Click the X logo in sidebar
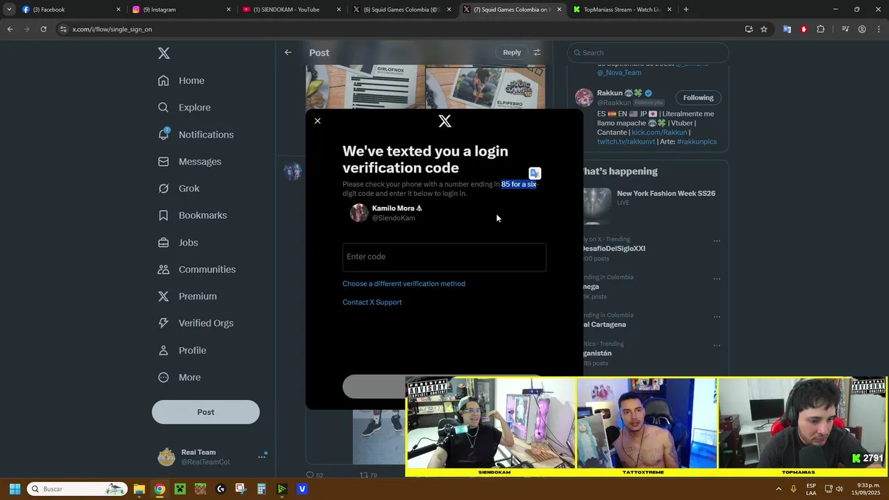Image resolution: width=889 pixels, height=500 pixels. pyautogui.click(x=164, y=53)
